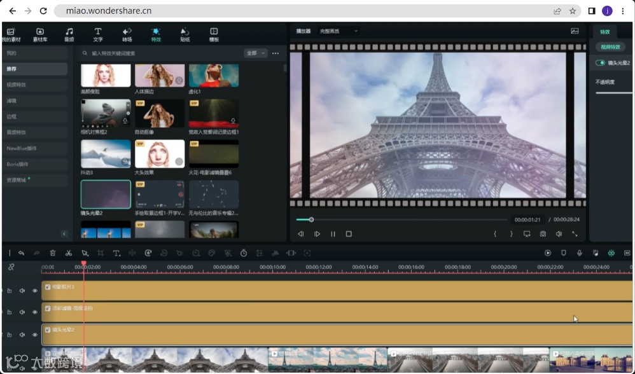Viewport: 635px width, 374px height.
Task: Open the speed stopwatch icon
Action: (244, 253)
